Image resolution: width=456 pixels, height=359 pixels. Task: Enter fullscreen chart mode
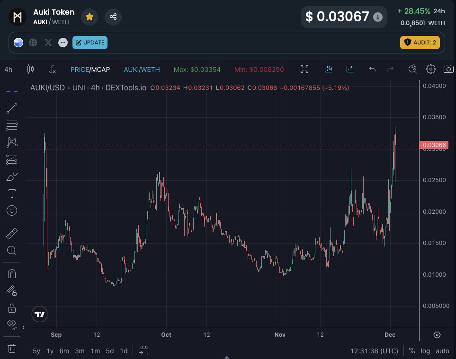click(x=304, y=69)
